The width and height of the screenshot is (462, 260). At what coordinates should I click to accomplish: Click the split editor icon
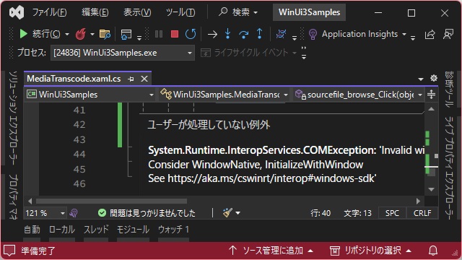click(431, 95)
